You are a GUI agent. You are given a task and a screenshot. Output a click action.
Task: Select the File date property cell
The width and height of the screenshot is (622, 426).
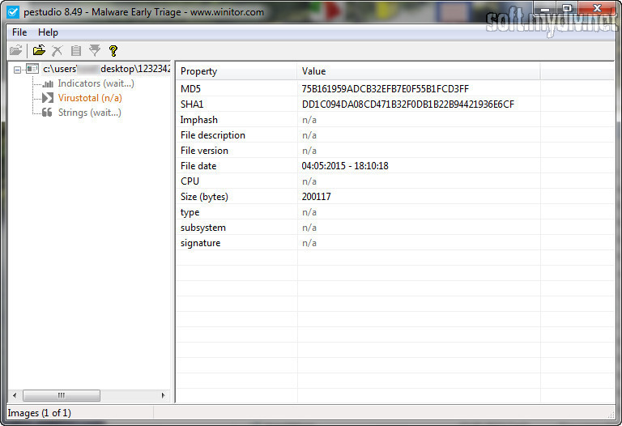click(x=236, y=166)
